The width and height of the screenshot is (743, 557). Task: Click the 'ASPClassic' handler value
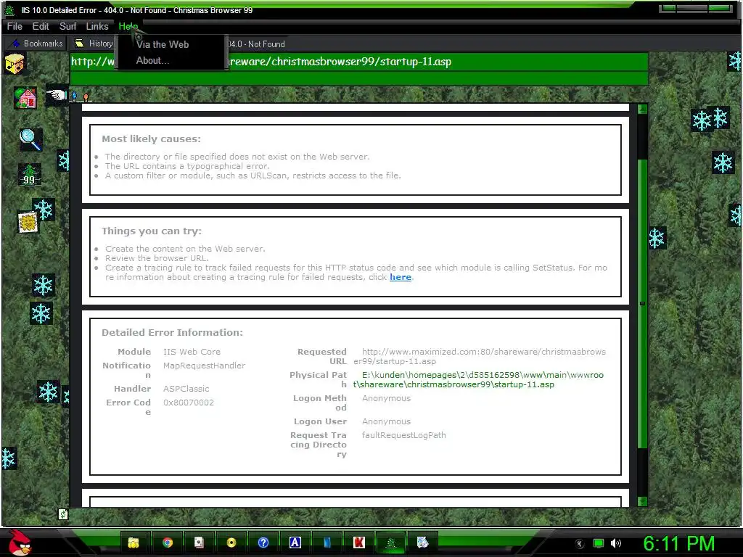(186, 389)
